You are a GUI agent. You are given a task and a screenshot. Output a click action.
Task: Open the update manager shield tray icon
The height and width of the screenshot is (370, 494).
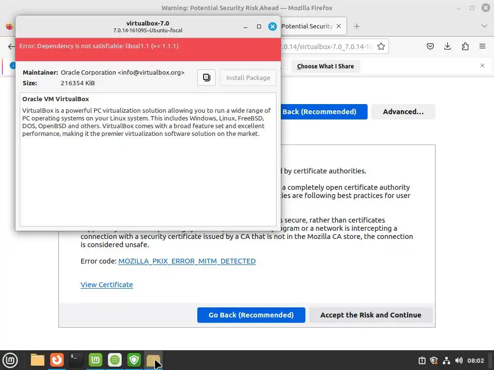coord(434,360)
